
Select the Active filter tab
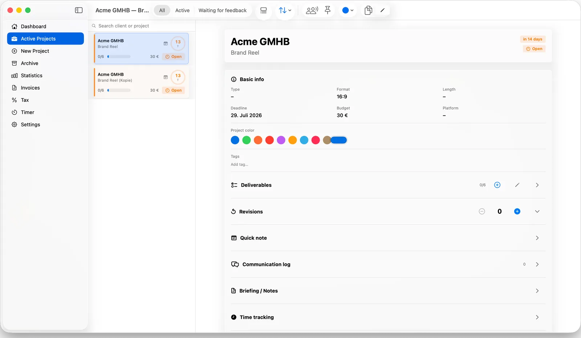(182, 11)
